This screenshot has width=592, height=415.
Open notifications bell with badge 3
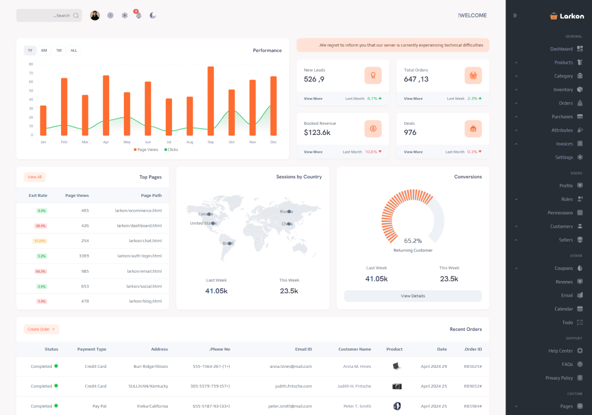tap(138, 15)
